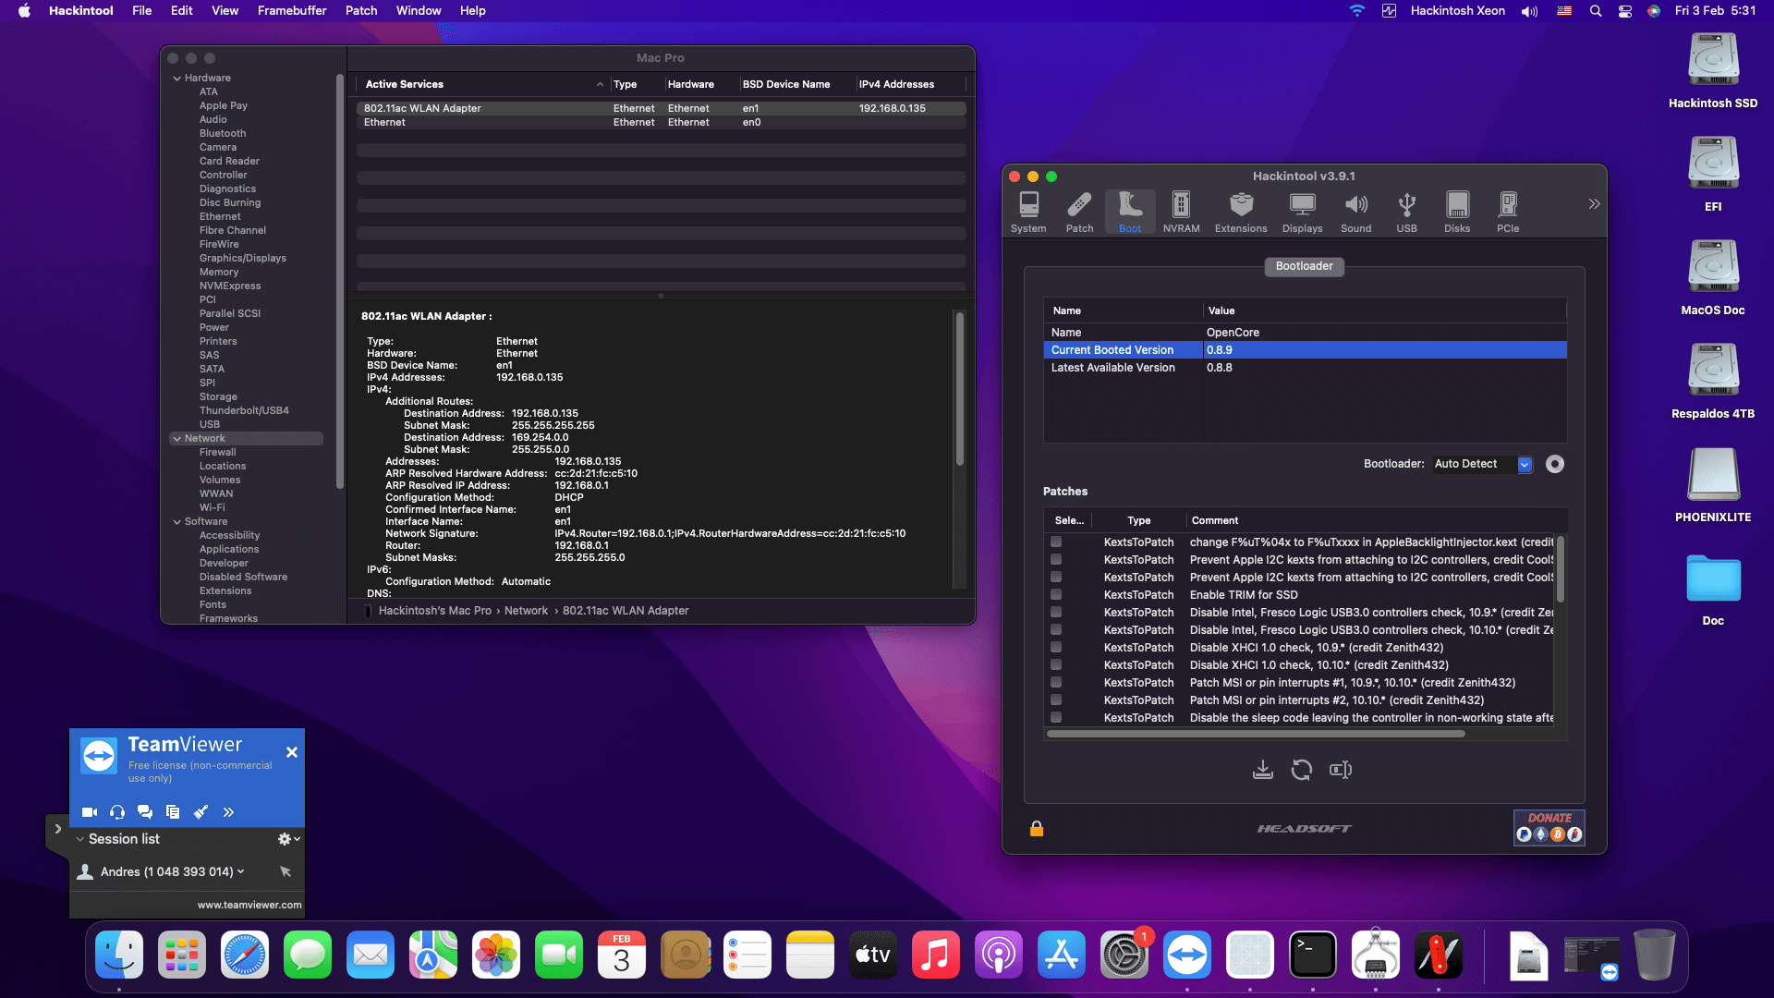Open the PCIe section in Hackintool
The width and height of the screenshot is (1774, 998).
[x=1508, y=213]
